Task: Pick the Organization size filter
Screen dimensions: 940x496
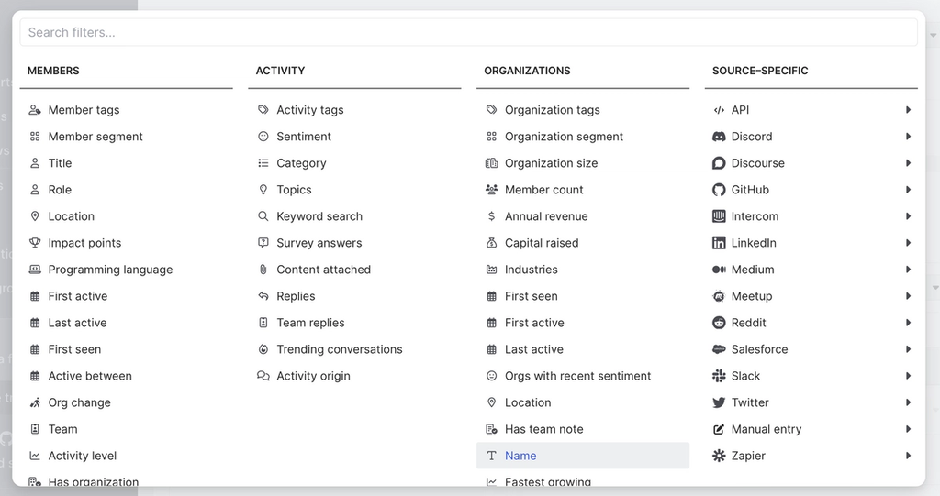Action: 551,163
